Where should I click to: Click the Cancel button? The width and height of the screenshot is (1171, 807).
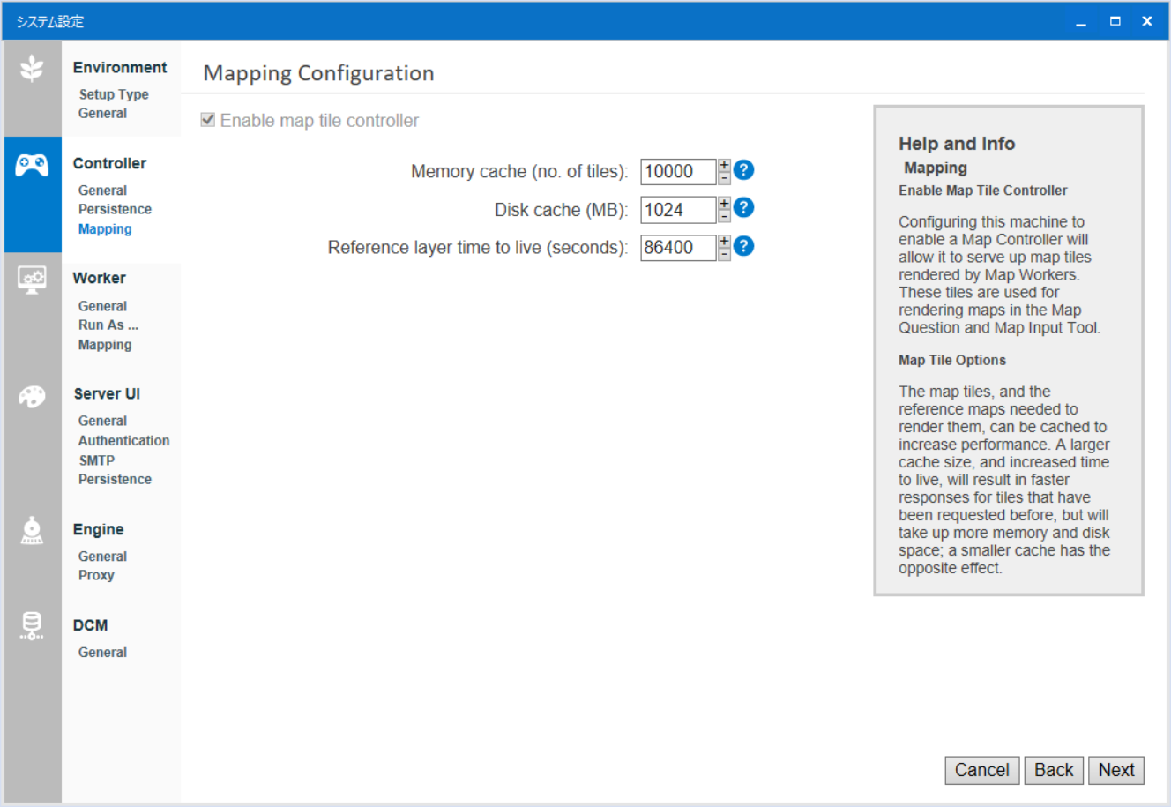click(x=981, y=770)
